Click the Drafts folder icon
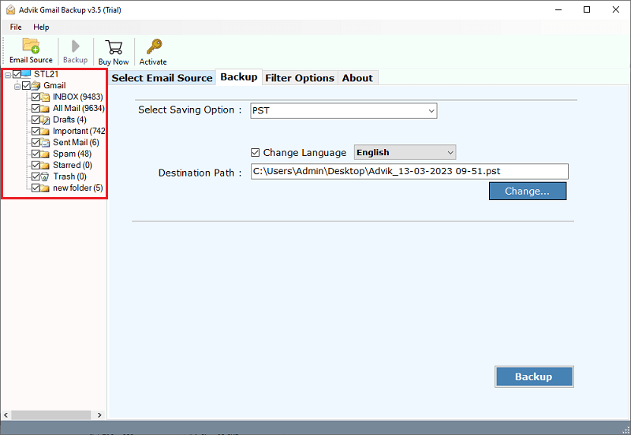Image resolution: width=631 pixels, height=435 pixels. click(45, 120)
